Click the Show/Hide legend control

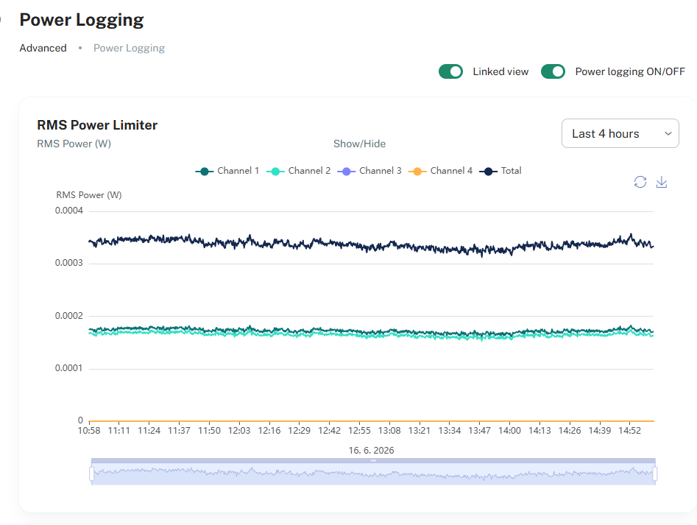tap(360, 144)
